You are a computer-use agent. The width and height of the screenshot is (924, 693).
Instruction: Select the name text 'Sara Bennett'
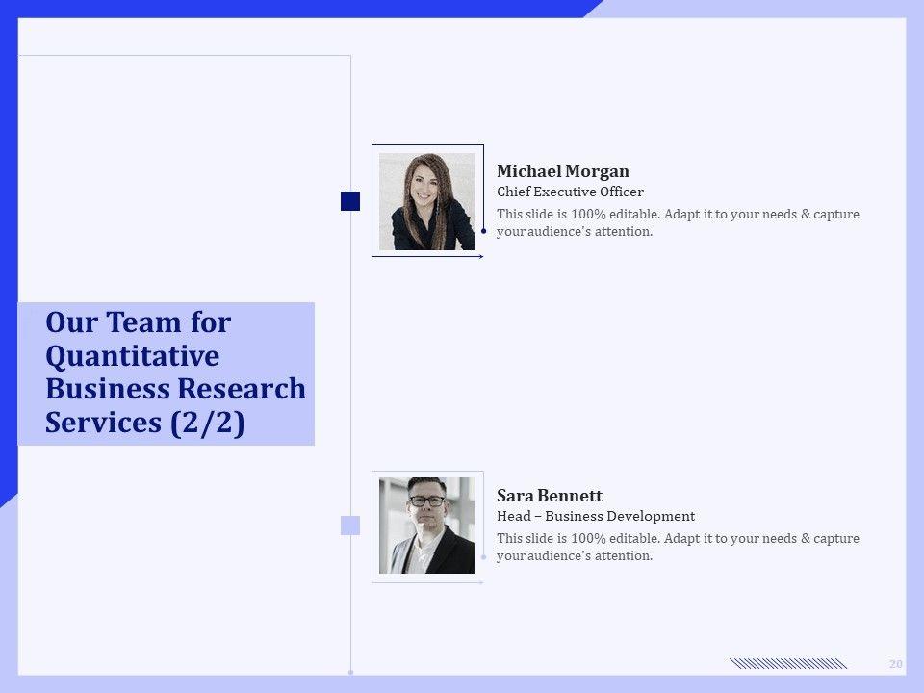(550, 496)
